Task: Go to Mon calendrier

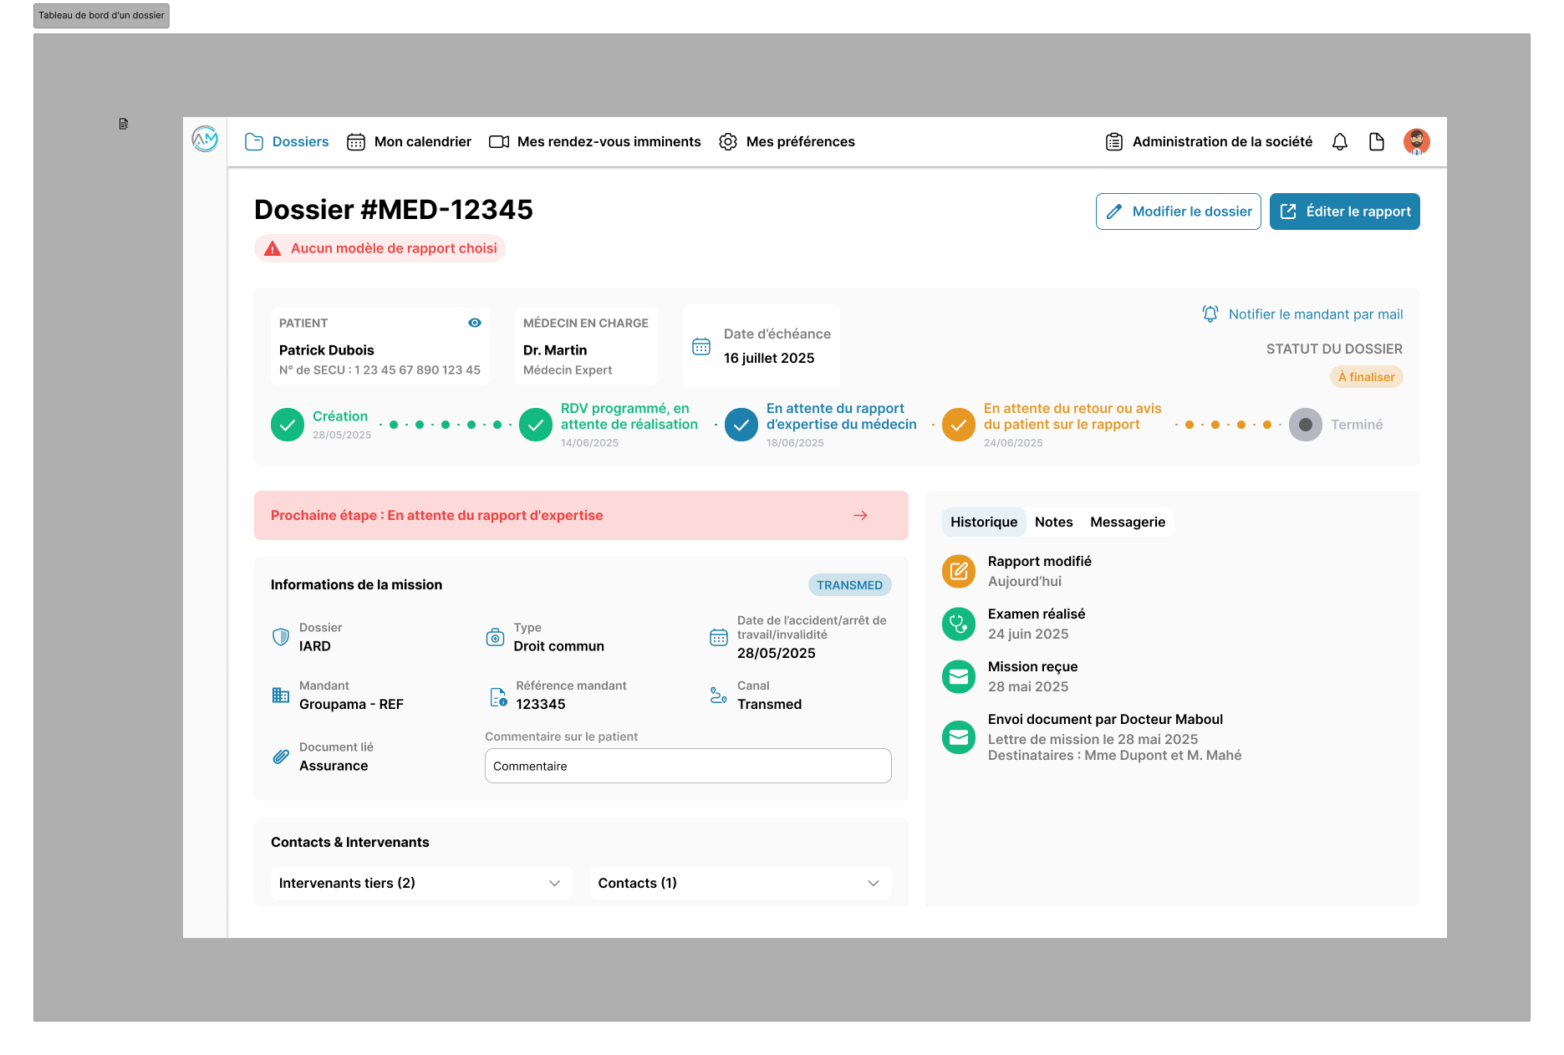Action: pos(409,142)
